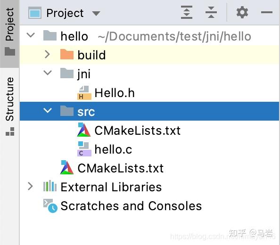This screenshot has height=245, width=280.
Task: Expand the build folder chevron
Action: (x=47, y=54)
